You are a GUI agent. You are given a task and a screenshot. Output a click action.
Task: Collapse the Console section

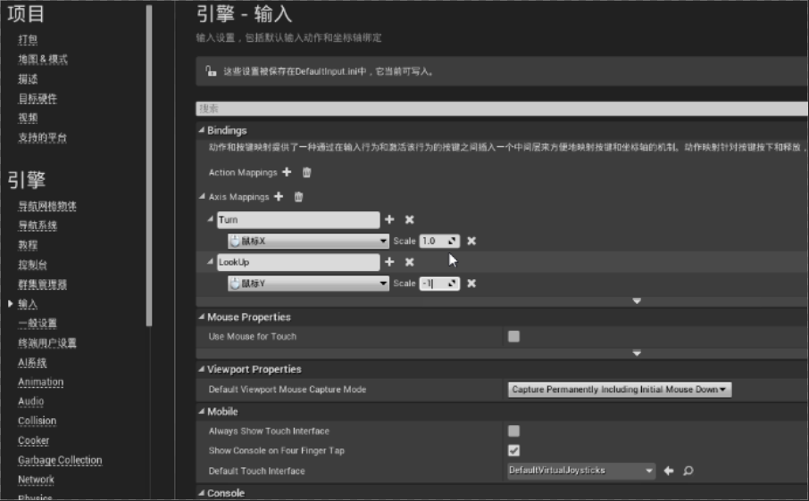(202, 492)
